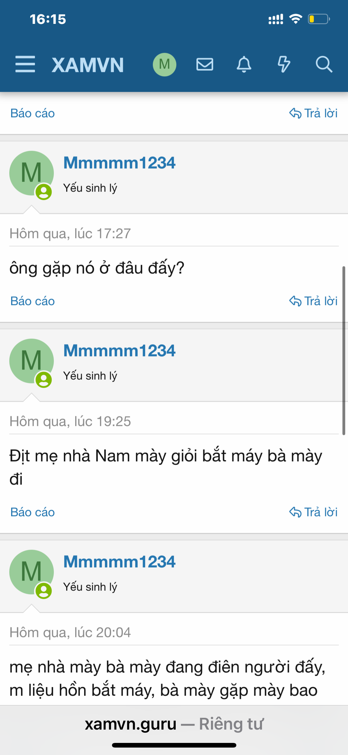Image resolution: width=348 pixels, height=755 pixels.
Task: Open the lightning bolt what's new icon
Action: click(x=284, y=64)
